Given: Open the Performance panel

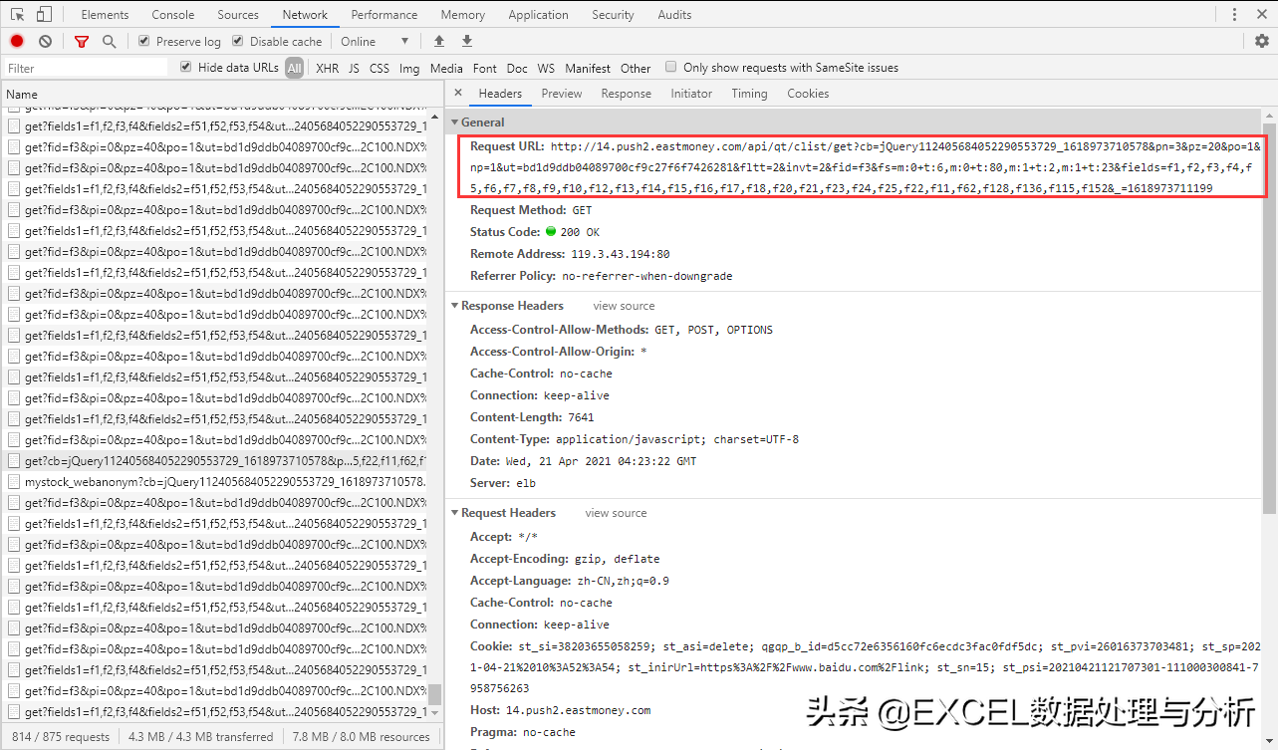Looking at the screenshot, I should click(384, 14).
